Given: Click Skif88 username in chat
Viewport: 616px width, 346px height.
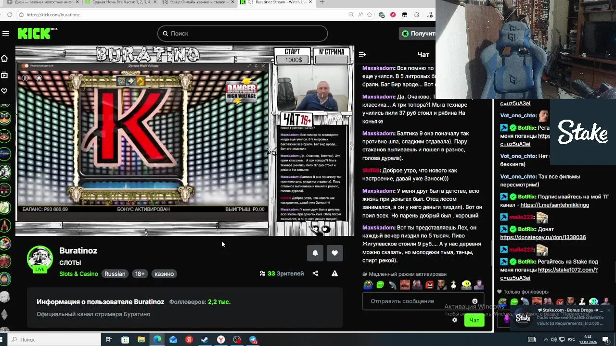Looking at the screenshot, I should pyautogui.click(x=371, y=171).
